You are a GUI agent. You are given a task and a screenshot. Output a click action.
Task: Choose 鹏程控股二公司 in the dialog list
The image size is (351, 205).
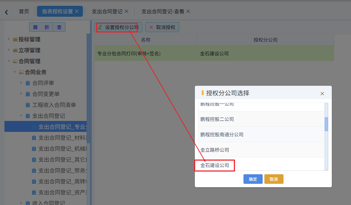pyautogui.click(x=261, y=119)
